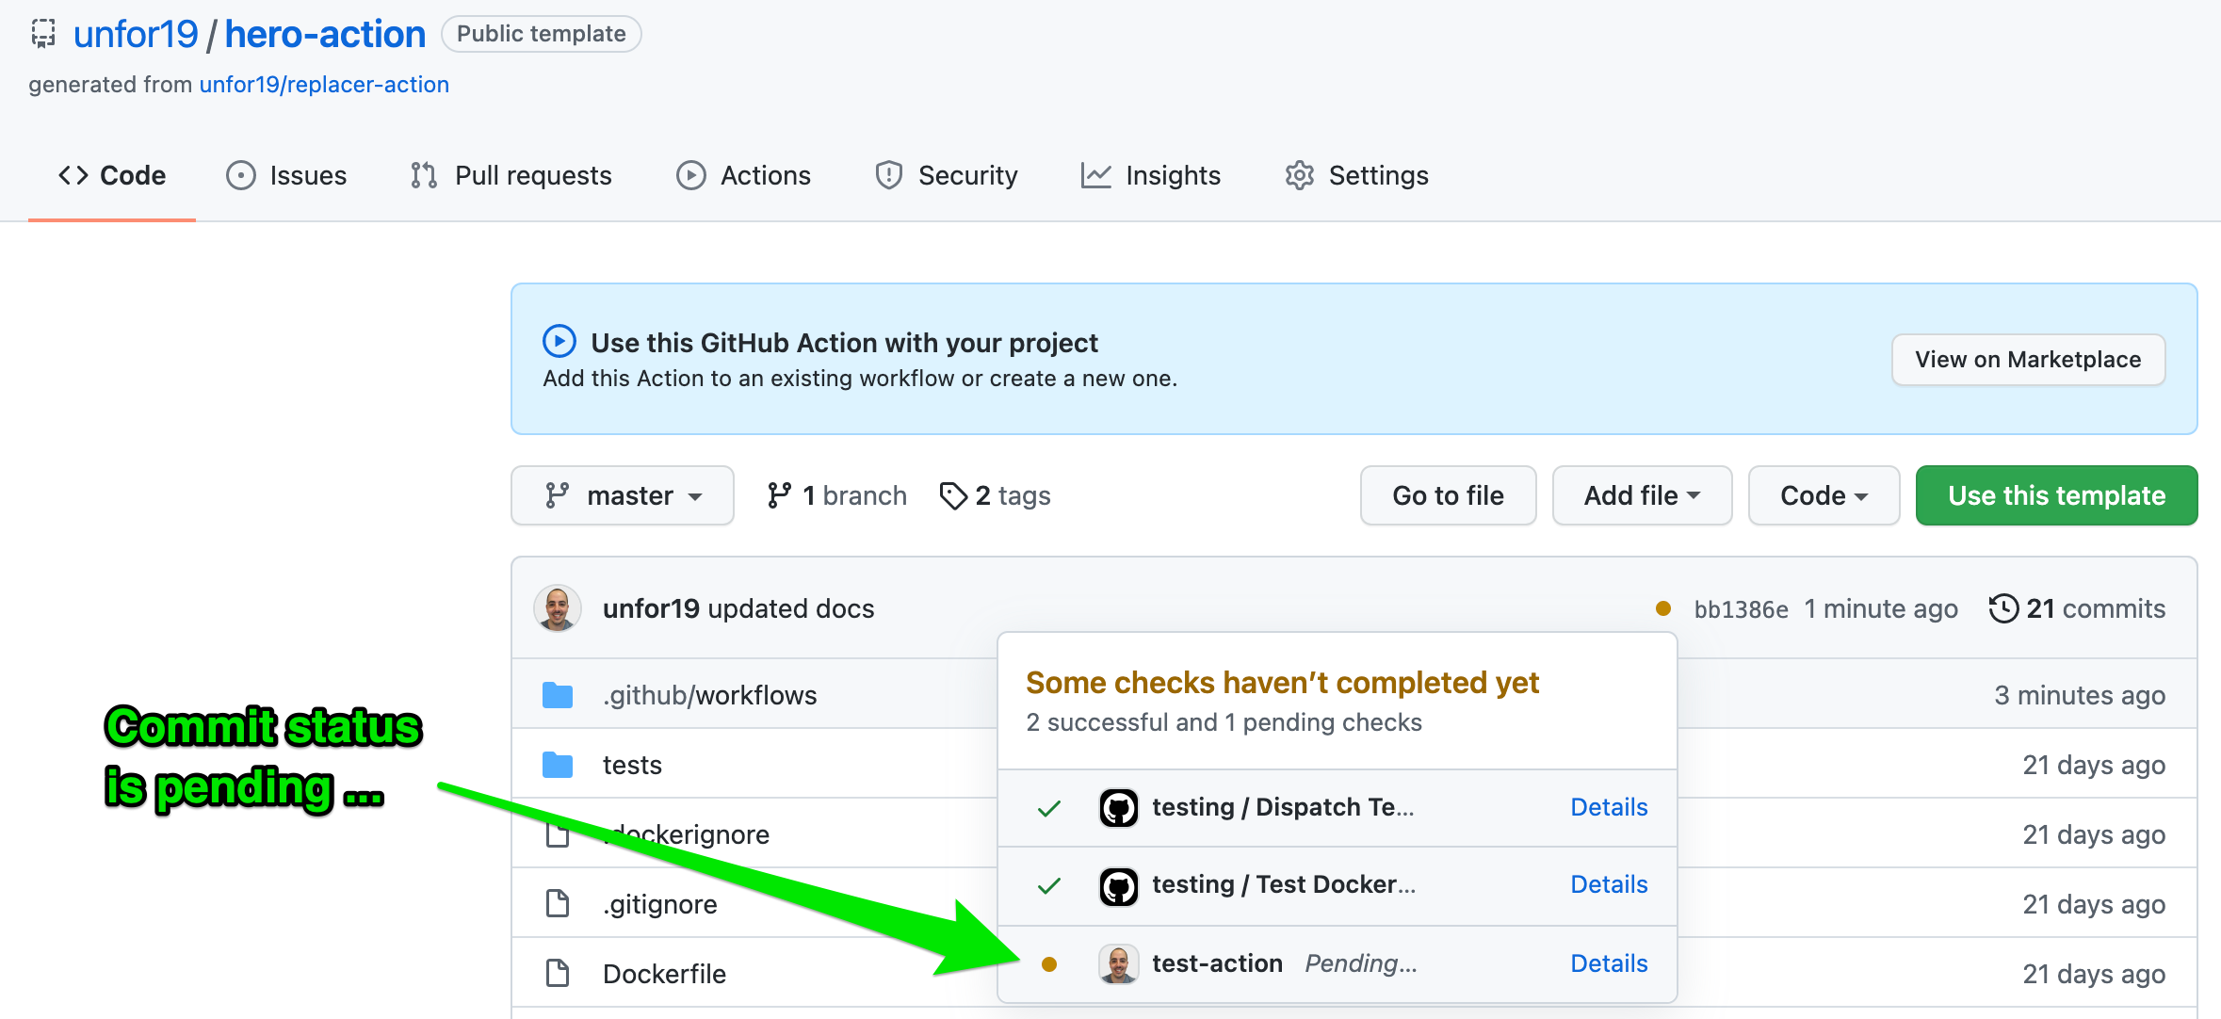Viewport: 2221px width, 1019px height.
Task: Click the pending dot of test-action check
Action: (x=1049, y=964)
